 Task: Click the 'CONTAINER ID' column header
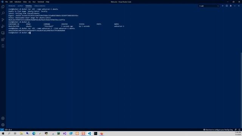click(14, 24)
